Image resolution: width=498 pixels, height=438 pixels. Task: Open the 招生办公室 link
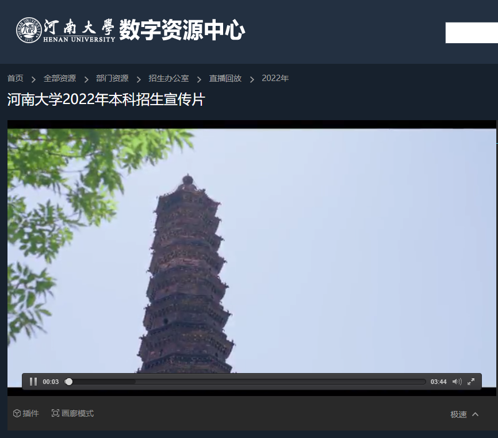click(168, 78)
